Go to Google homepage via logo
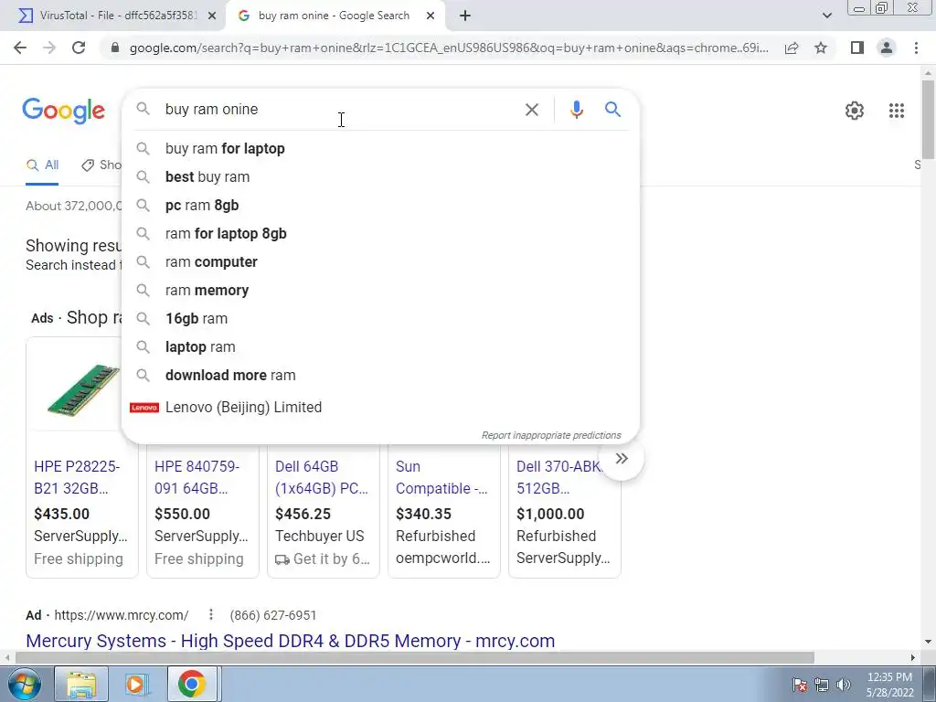The height and width of the screenshot is (702, 936). coord(64,111)
